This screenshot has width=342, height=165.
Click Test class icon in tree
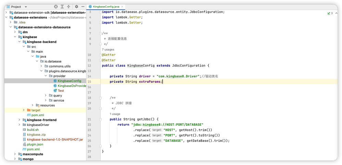point(55,91)
